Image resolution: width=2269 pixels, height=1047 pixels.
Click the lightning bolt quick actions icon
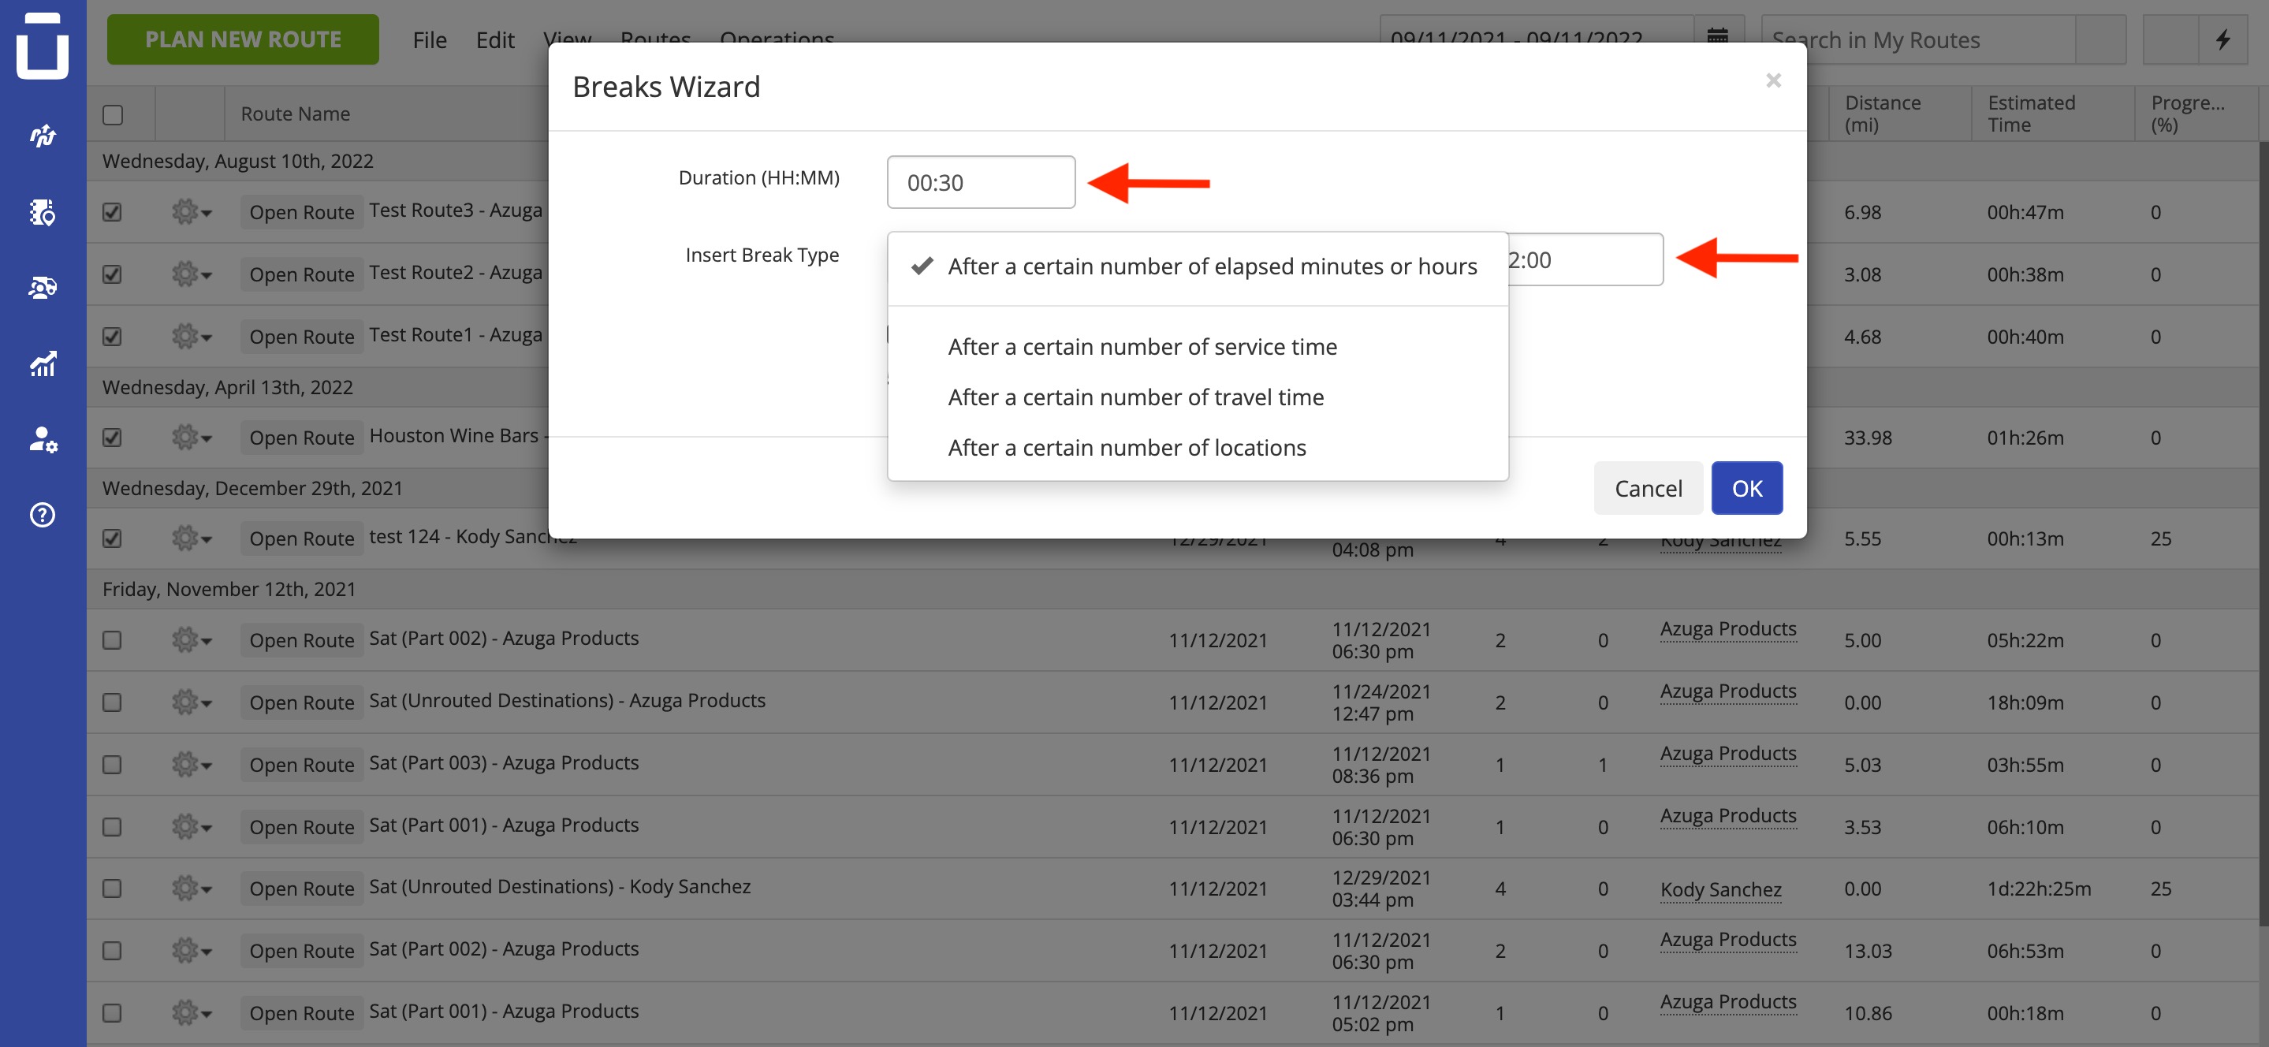[2223, 39]
